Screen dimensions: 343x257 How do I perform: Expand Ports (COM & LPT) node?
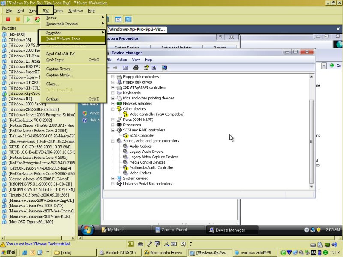click(113, 120)
